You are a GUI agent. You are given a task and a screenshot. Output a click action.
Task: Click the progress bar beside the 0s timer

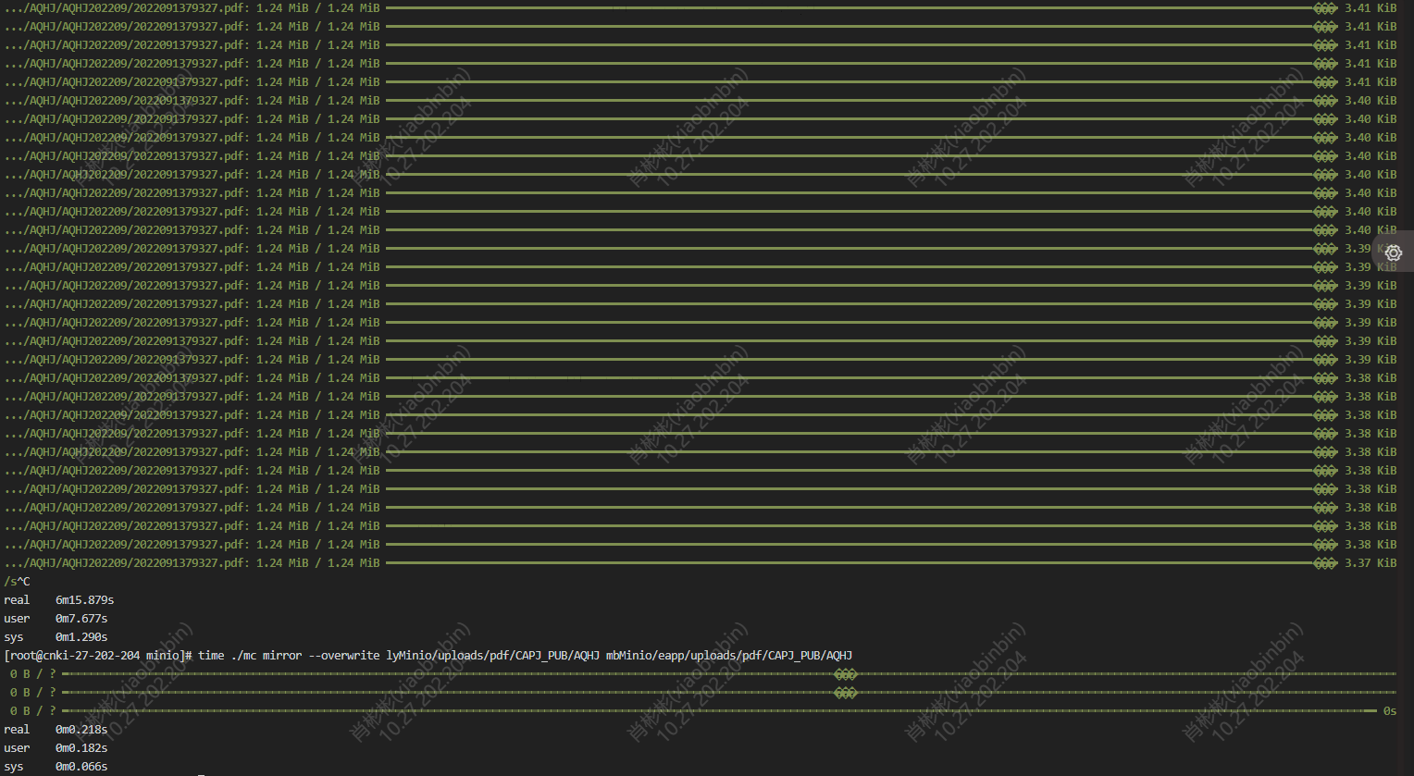click(x=648, y=710)
